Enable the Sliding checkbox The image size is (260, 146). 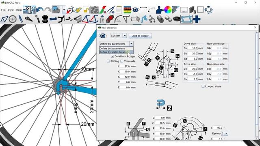coord(108,61)
